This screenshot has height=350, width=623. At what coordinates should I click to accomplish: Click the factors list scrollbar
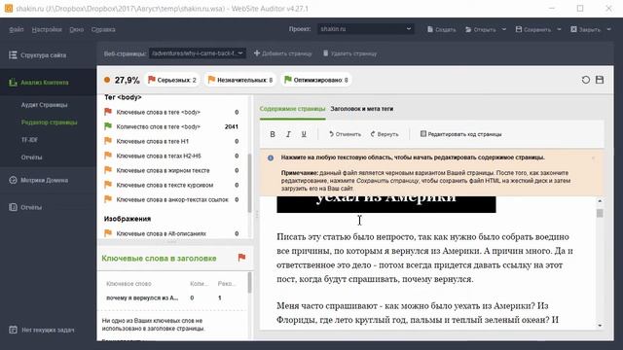tap(249, 183)
